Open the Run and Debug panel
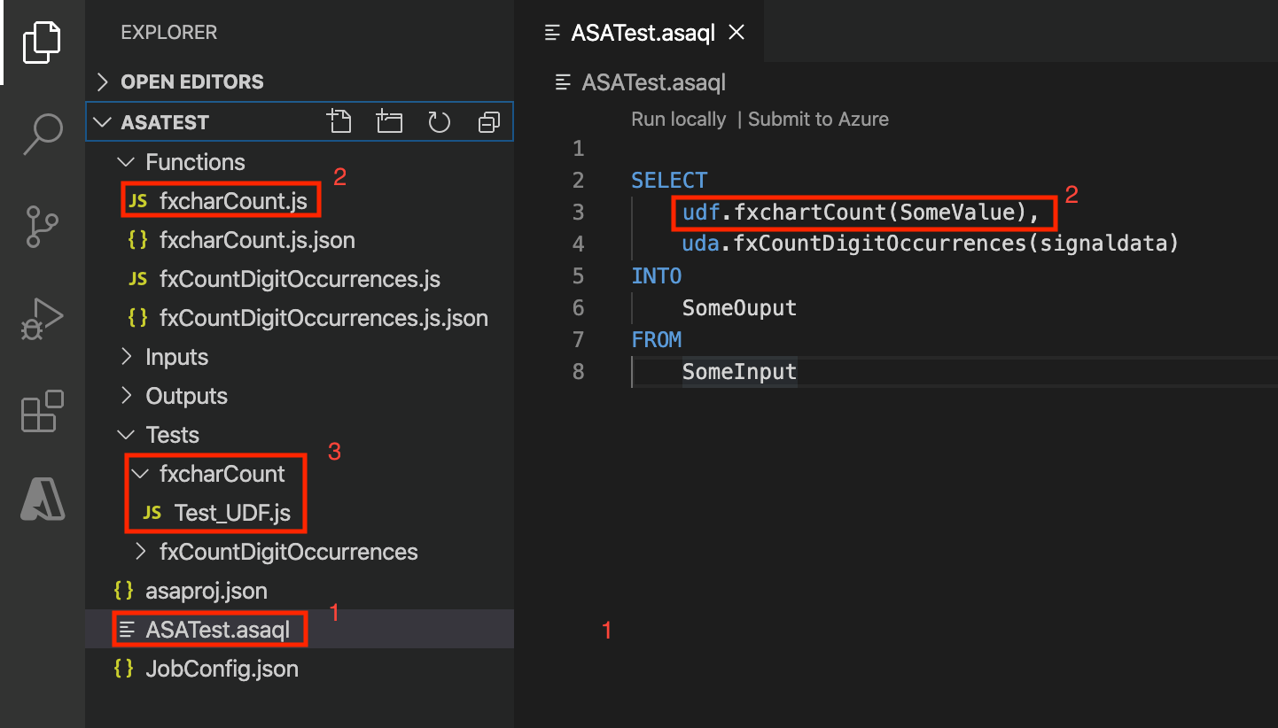Screen dimensions: 1278x728 (x=42, y=316)
